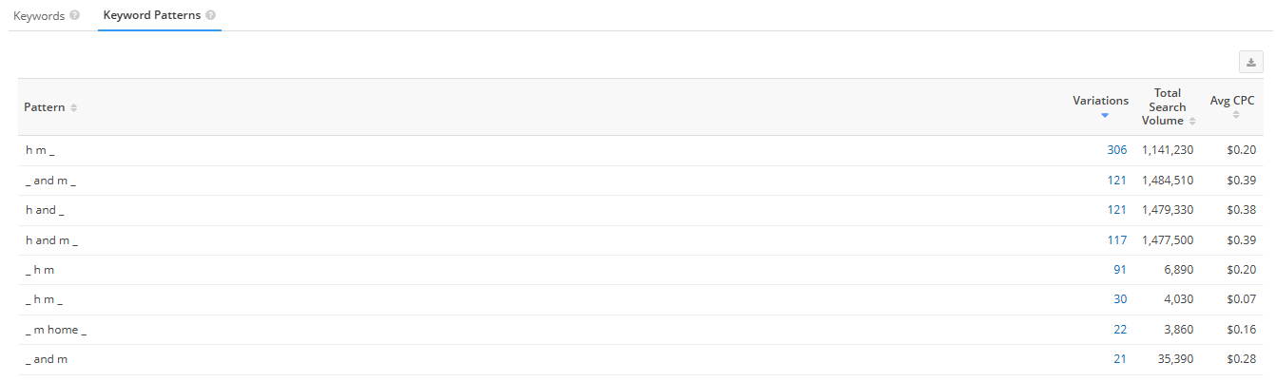Click the Total Search Volume header
This screenshot has width=1276, height=382.
[x=1167, y=106]
